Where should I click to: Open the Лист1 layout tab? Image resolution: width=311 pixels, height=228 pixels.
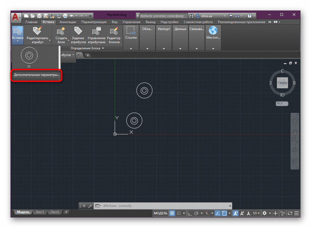coord(40,212)
